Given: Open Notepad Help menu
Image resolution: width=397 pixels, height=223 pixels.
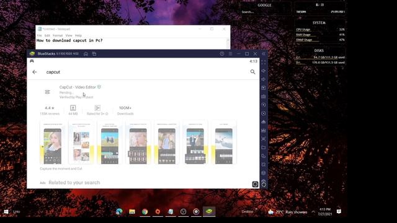Looking at the screenshot, I should pyautogui.click(x=78, y=35).
